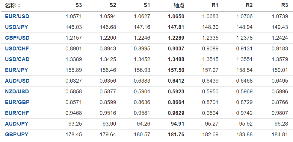Viewport: 293px width, 142px height.
Task: Click the EUR/GBP pair name
Action: coord(17,102)
